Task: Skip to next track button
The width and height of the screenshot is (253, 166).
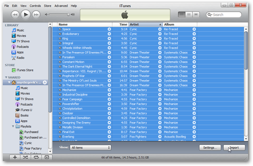Action: click(36, 15)
